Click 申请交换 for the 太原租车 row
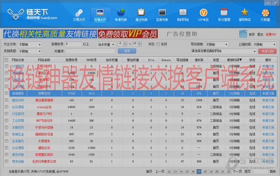This screenshot has width=280, height=176. (x=268, y=141)
